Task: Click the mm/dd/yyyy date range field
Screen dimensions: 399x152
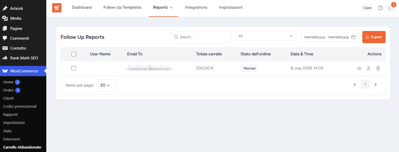Action: (x=329, y=37)
